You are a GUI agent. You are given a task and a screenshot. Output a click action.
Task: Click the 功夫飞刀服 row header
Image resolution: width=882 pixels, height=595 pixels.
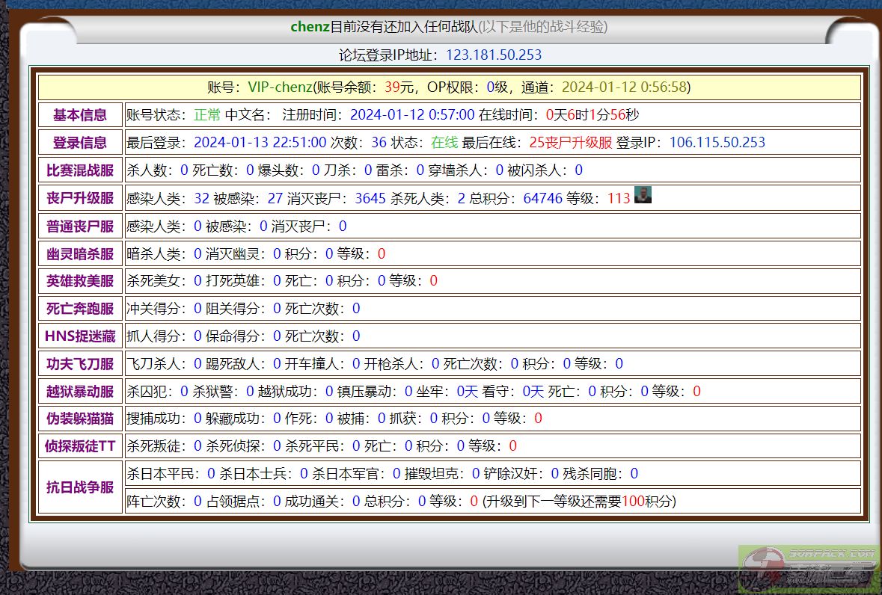80,364
